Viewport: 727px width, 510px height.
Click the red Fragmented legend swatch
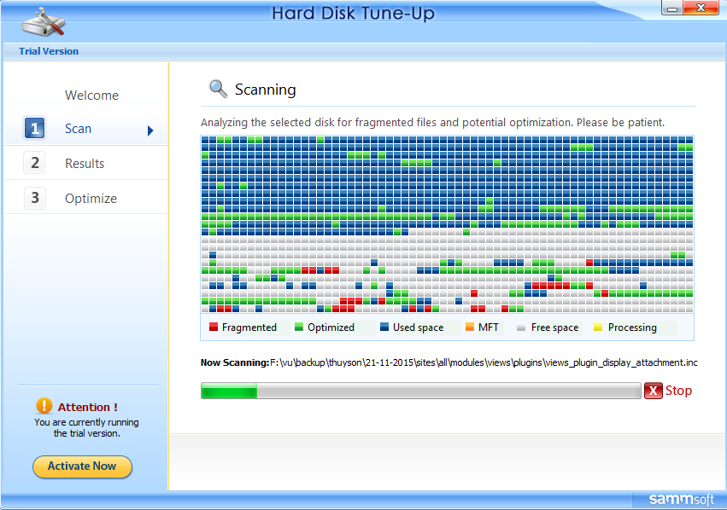214,327
